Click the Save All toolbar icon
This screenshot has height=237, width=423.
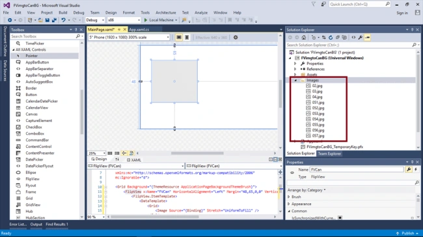(54, 20)
